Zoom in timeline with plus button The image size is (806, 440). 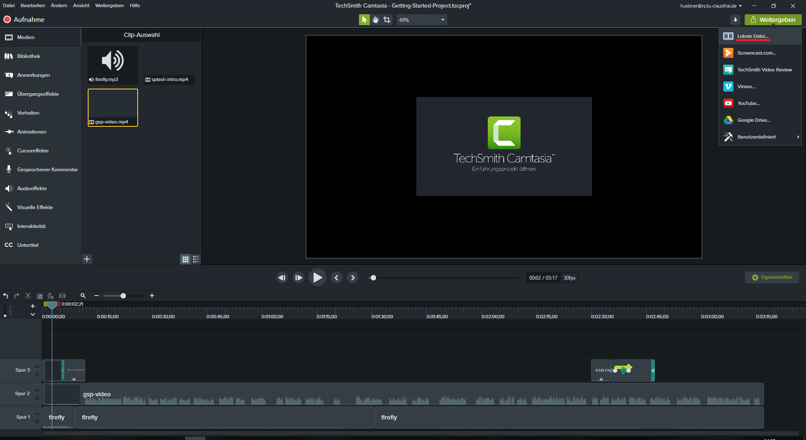[152, 296]
